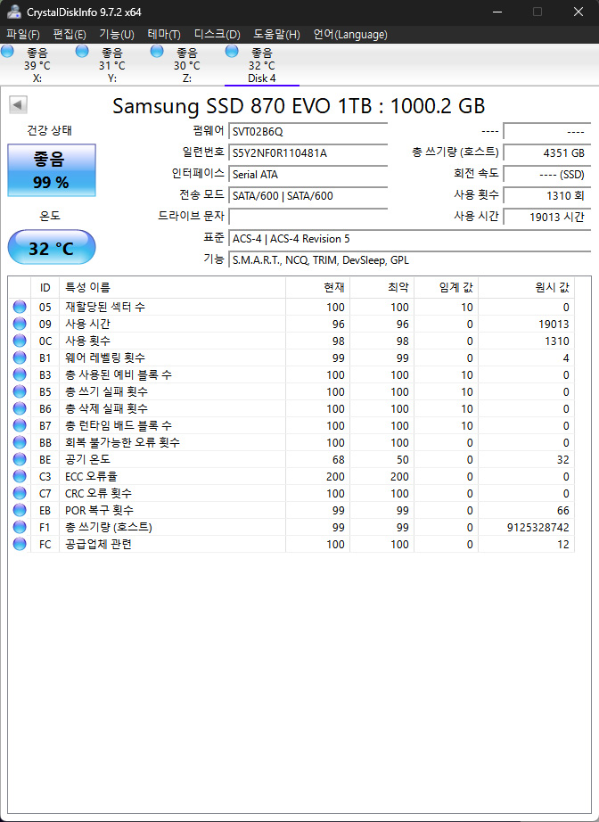Click status orb for attribute 05
This screenshot has width=599, height=822.
(x=20, y=307)
